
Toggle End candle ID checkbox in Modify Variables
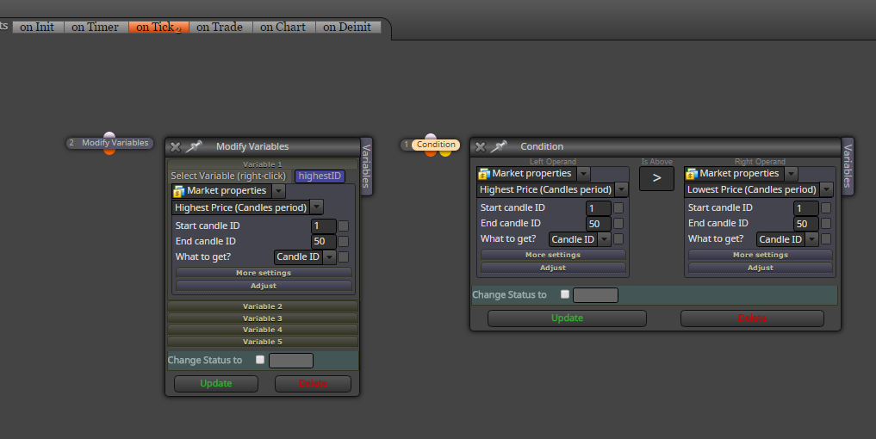(343, 241)
